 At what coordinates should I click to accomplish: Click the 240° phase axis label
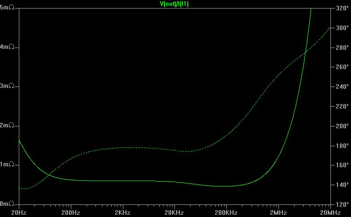pos(342,87)
